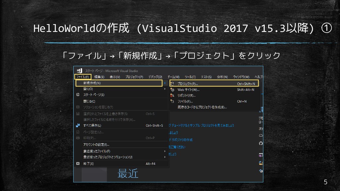Expand the 開く(O) submenu arrow
Screen dimensions: 340x191
[x=165, y=89]
